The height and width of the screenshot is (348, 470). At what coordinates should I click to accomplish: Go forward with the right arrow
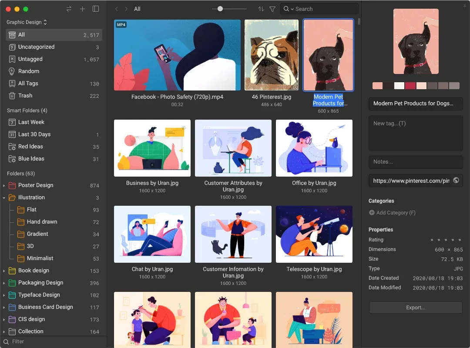coord(126,9)
